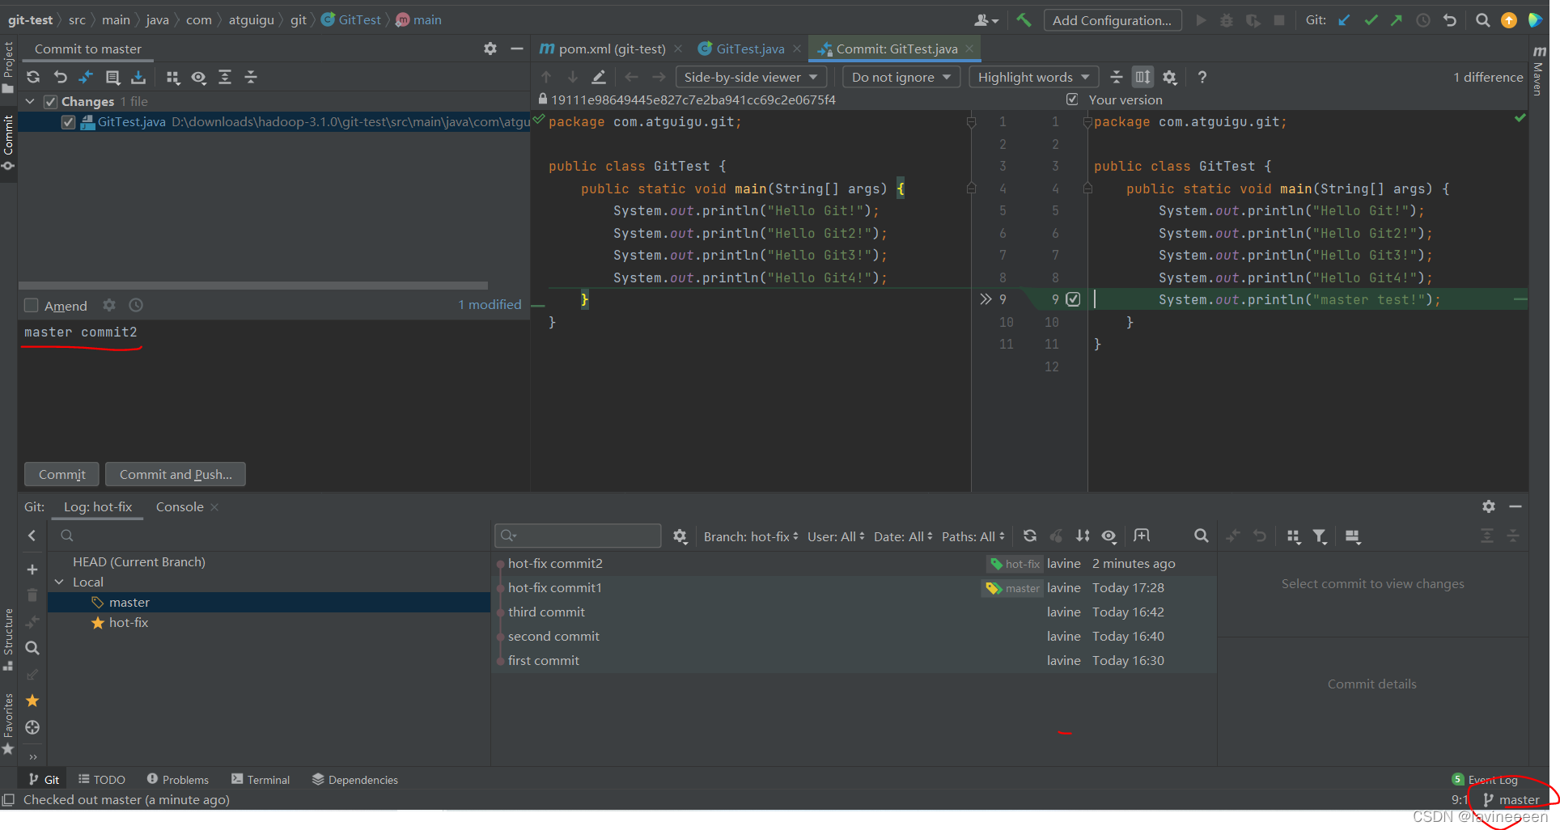Click the commit message text area
The height and width of the screenshot is (830, 1560).
coord(273,388)
